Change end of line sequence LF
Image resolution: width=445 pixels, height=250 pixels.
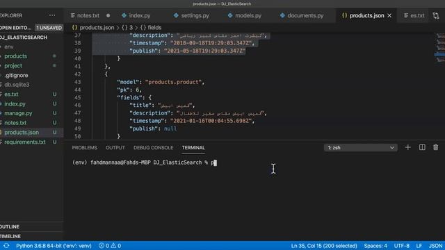pyautogui.click(x=419, y=246)
